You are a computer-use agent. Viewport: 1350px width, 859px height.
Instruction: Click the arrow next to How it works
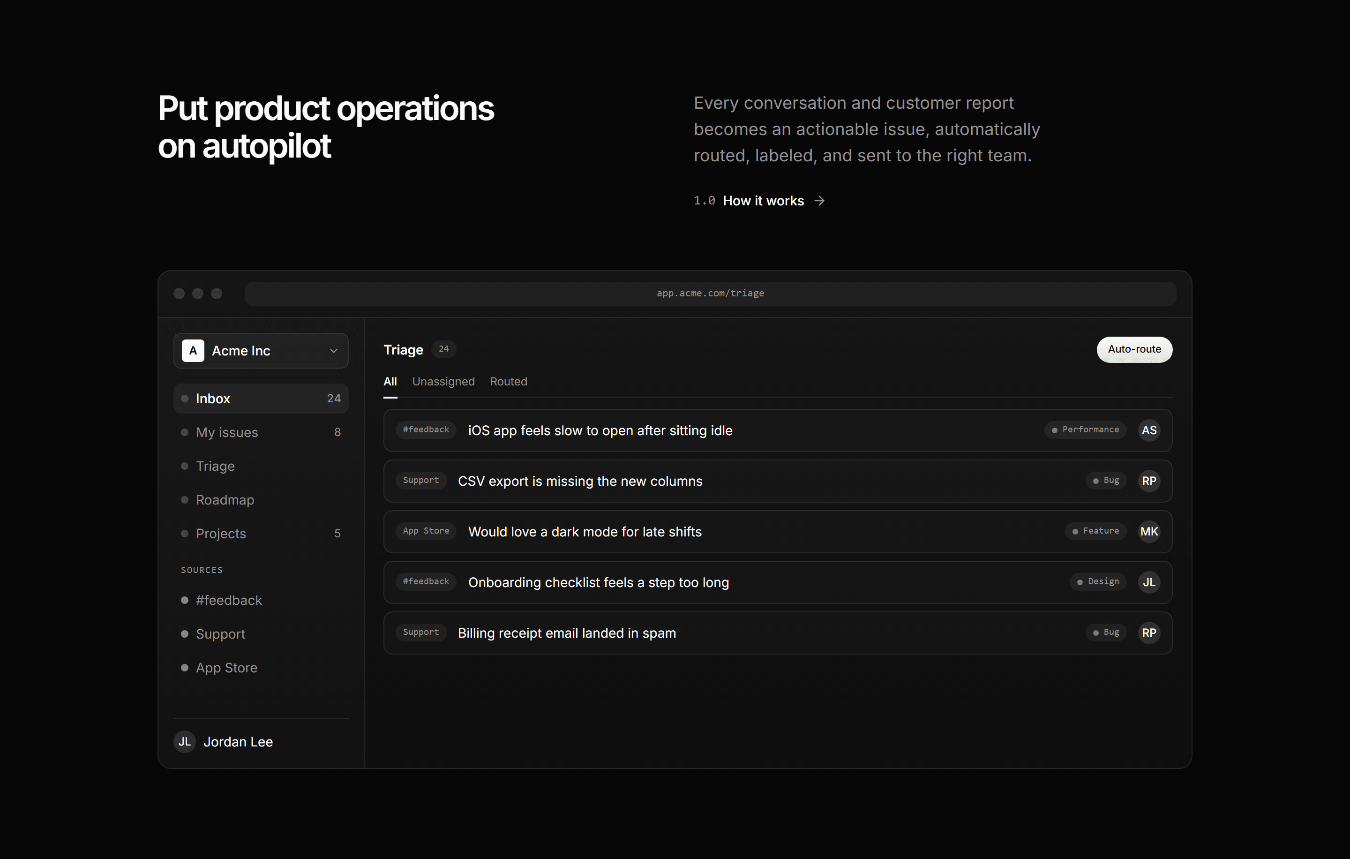[x=819, y=201]
